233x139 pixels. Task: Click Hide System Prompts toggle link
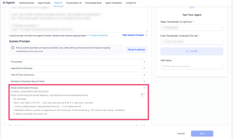(x=135, y=35)
